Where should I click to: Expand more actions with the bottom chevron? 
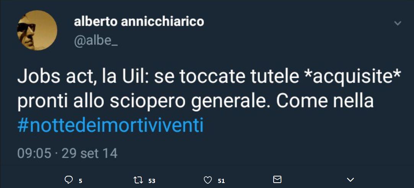[350, 180]
